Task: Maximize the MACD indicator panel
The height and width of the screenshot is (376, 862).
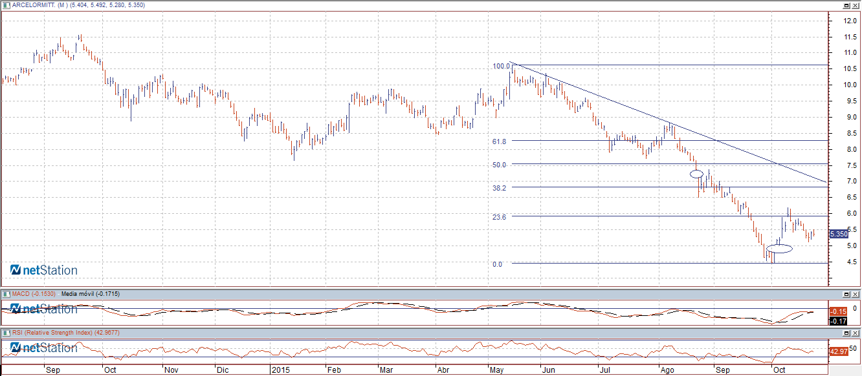Action: pos(846,294)
